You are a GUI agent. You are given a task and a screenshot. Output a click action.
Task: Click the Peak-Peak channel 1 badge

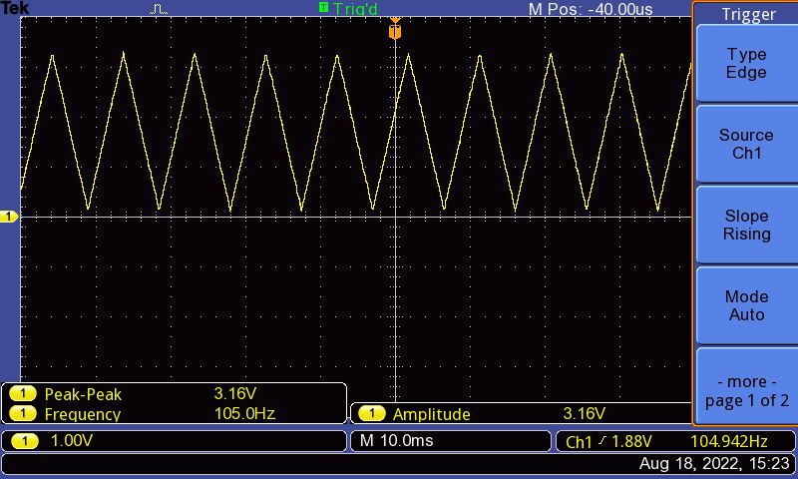pos(23,393)
